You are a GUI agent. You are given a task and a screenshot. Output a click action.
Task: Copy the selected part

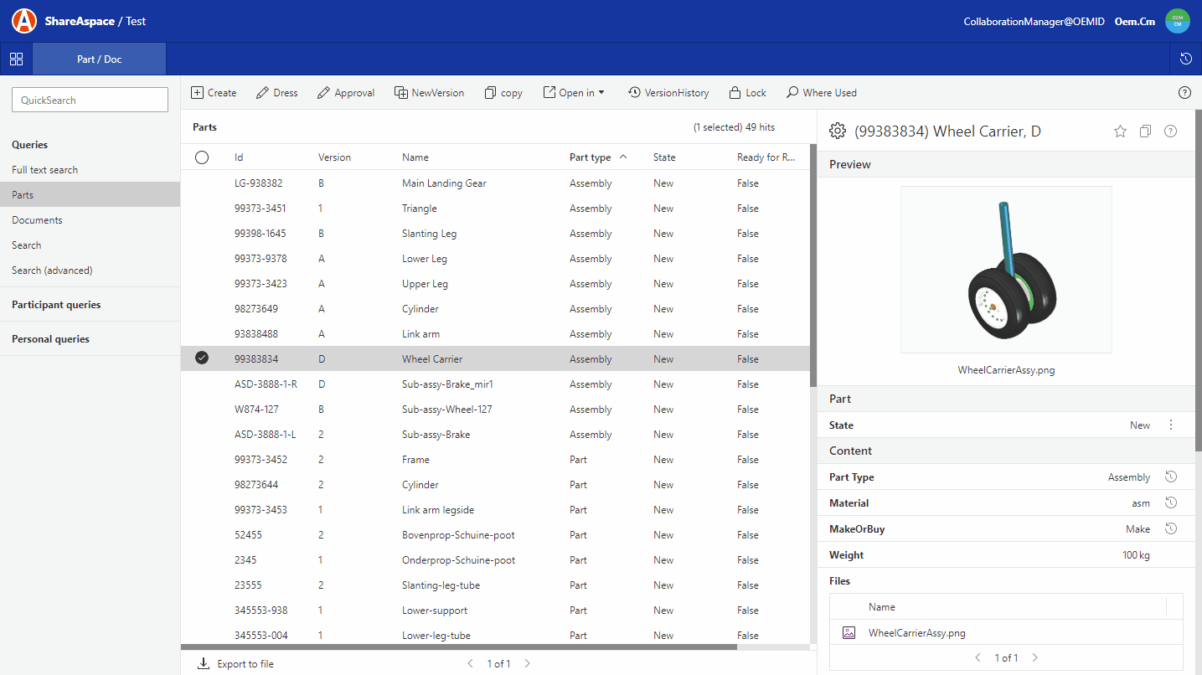point(503,92)
